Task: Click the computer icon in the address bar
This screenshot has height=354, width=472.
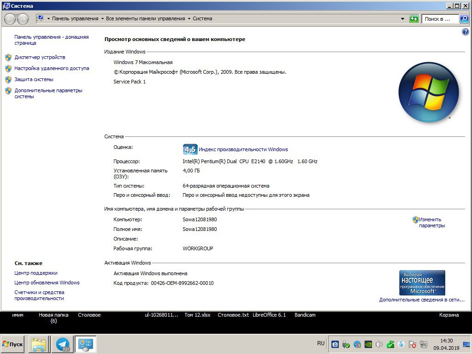Action: (x=41, y=18)
